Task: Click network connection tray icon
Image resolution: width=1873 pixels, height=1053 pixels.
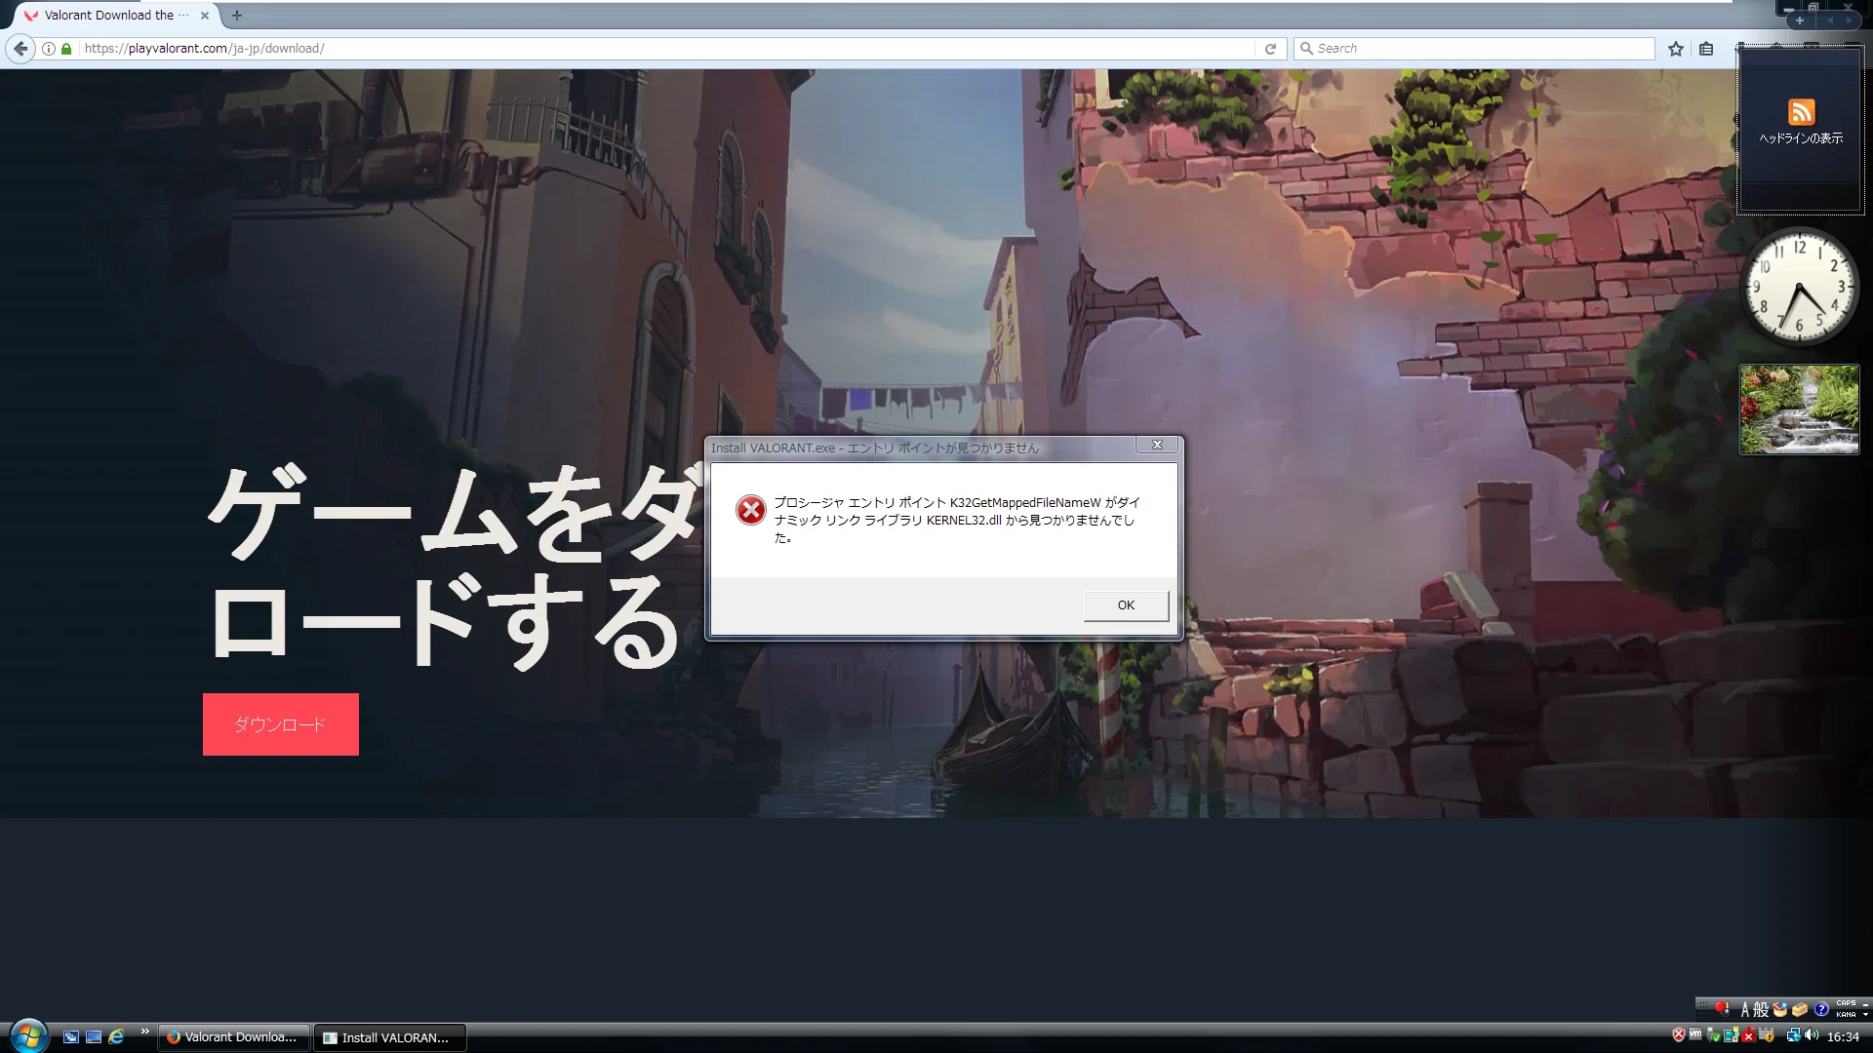Action: coord(1794,1035)
